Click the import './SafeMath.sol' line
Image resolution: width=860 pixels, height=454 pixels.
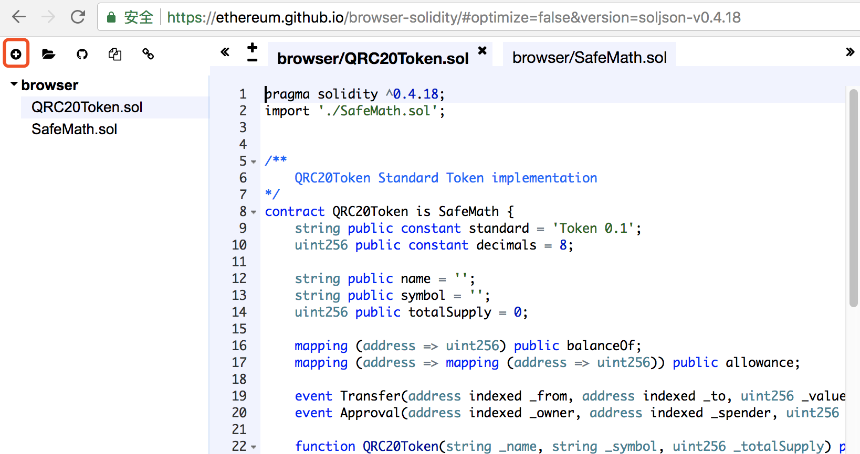point(355,111)
